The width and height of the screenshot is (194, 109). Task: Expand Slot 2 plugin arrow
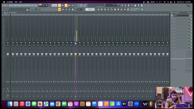click(x=172, y=22)
